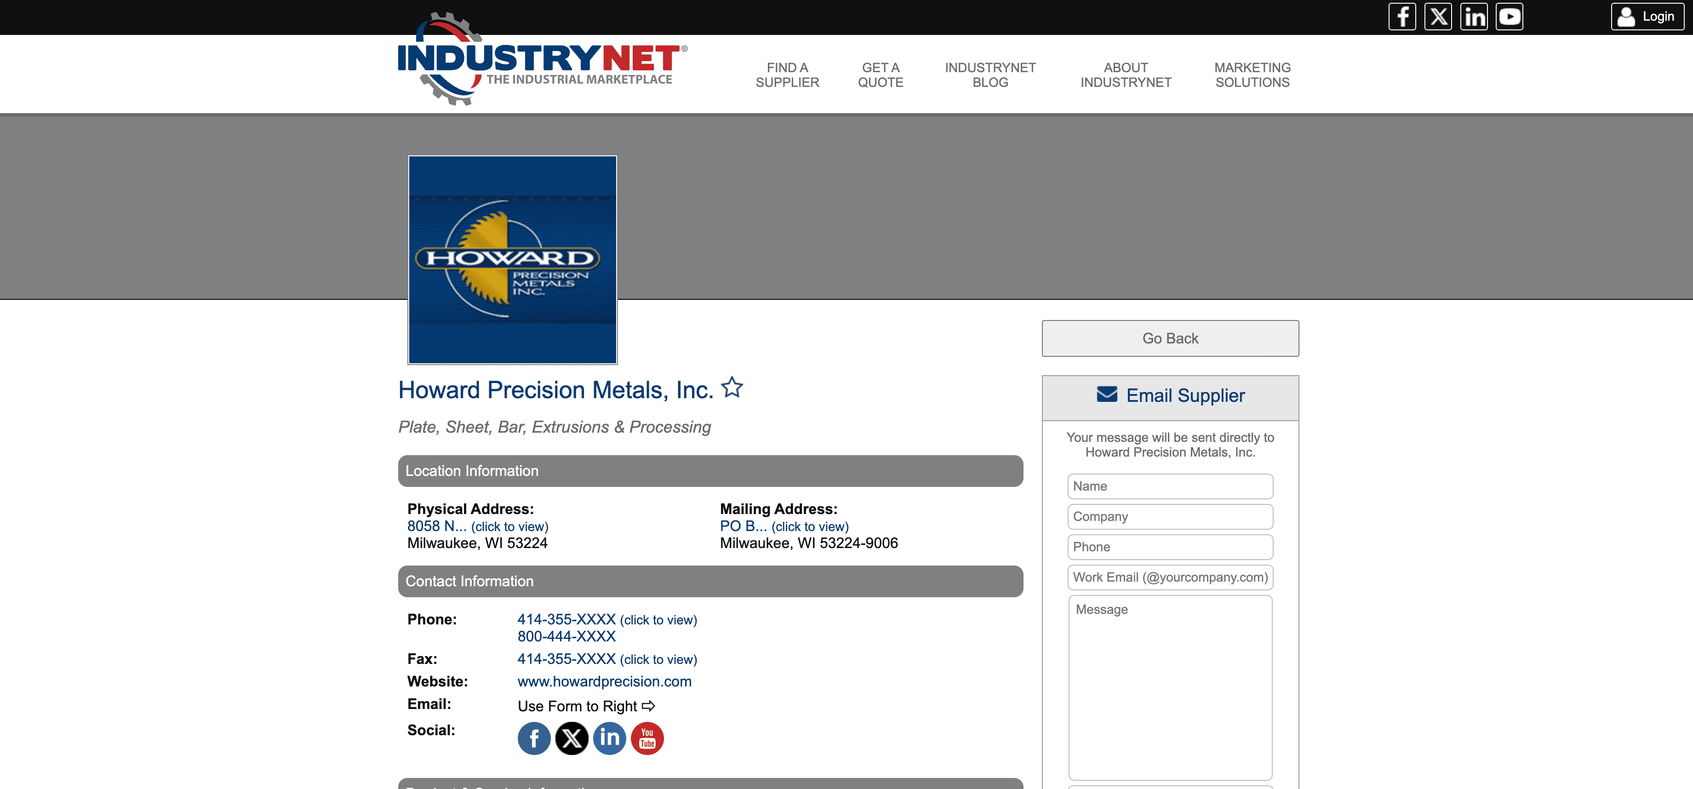This screenshot has height=789, width=1693.
Task: Click 'Milwaukee, WI 53224-9006' mailing address text
Action: click(808, 543)
